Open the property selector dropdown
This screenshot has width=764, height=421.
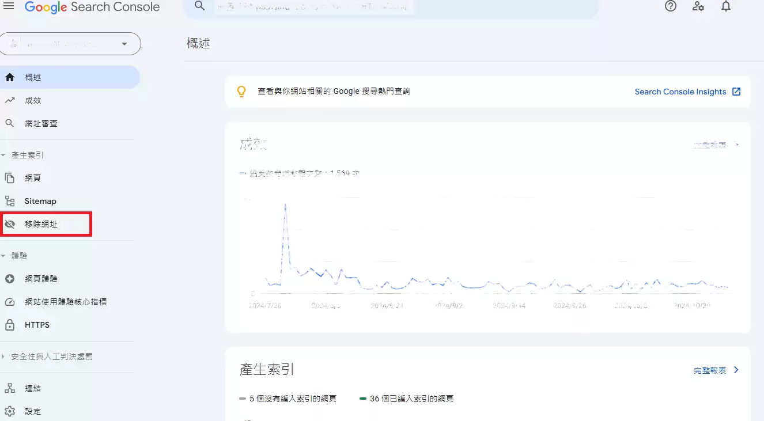point(70,44)
